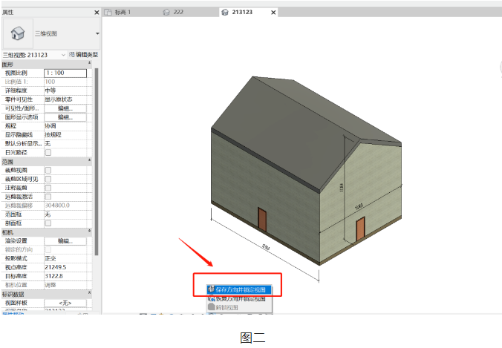
Task: Toggle the 裁剪视图 checkbox
Action: click(48, 170)
